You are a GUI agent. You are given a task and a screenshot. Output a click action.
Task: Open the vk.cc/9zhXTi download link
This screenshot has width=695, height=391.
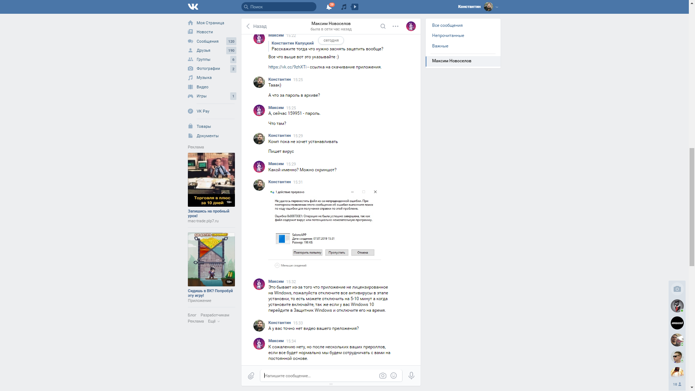click(287, 67)
